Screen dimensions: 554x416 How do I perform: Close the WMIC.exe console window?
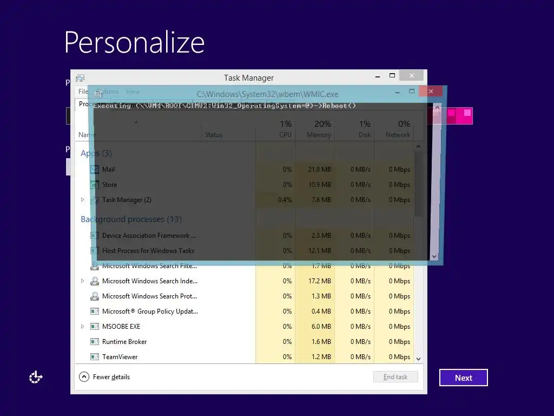(431, 91)
